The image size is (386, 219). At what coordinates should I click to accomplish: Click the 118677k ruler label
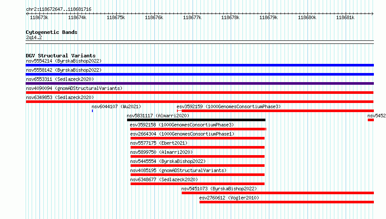[192, 17]
